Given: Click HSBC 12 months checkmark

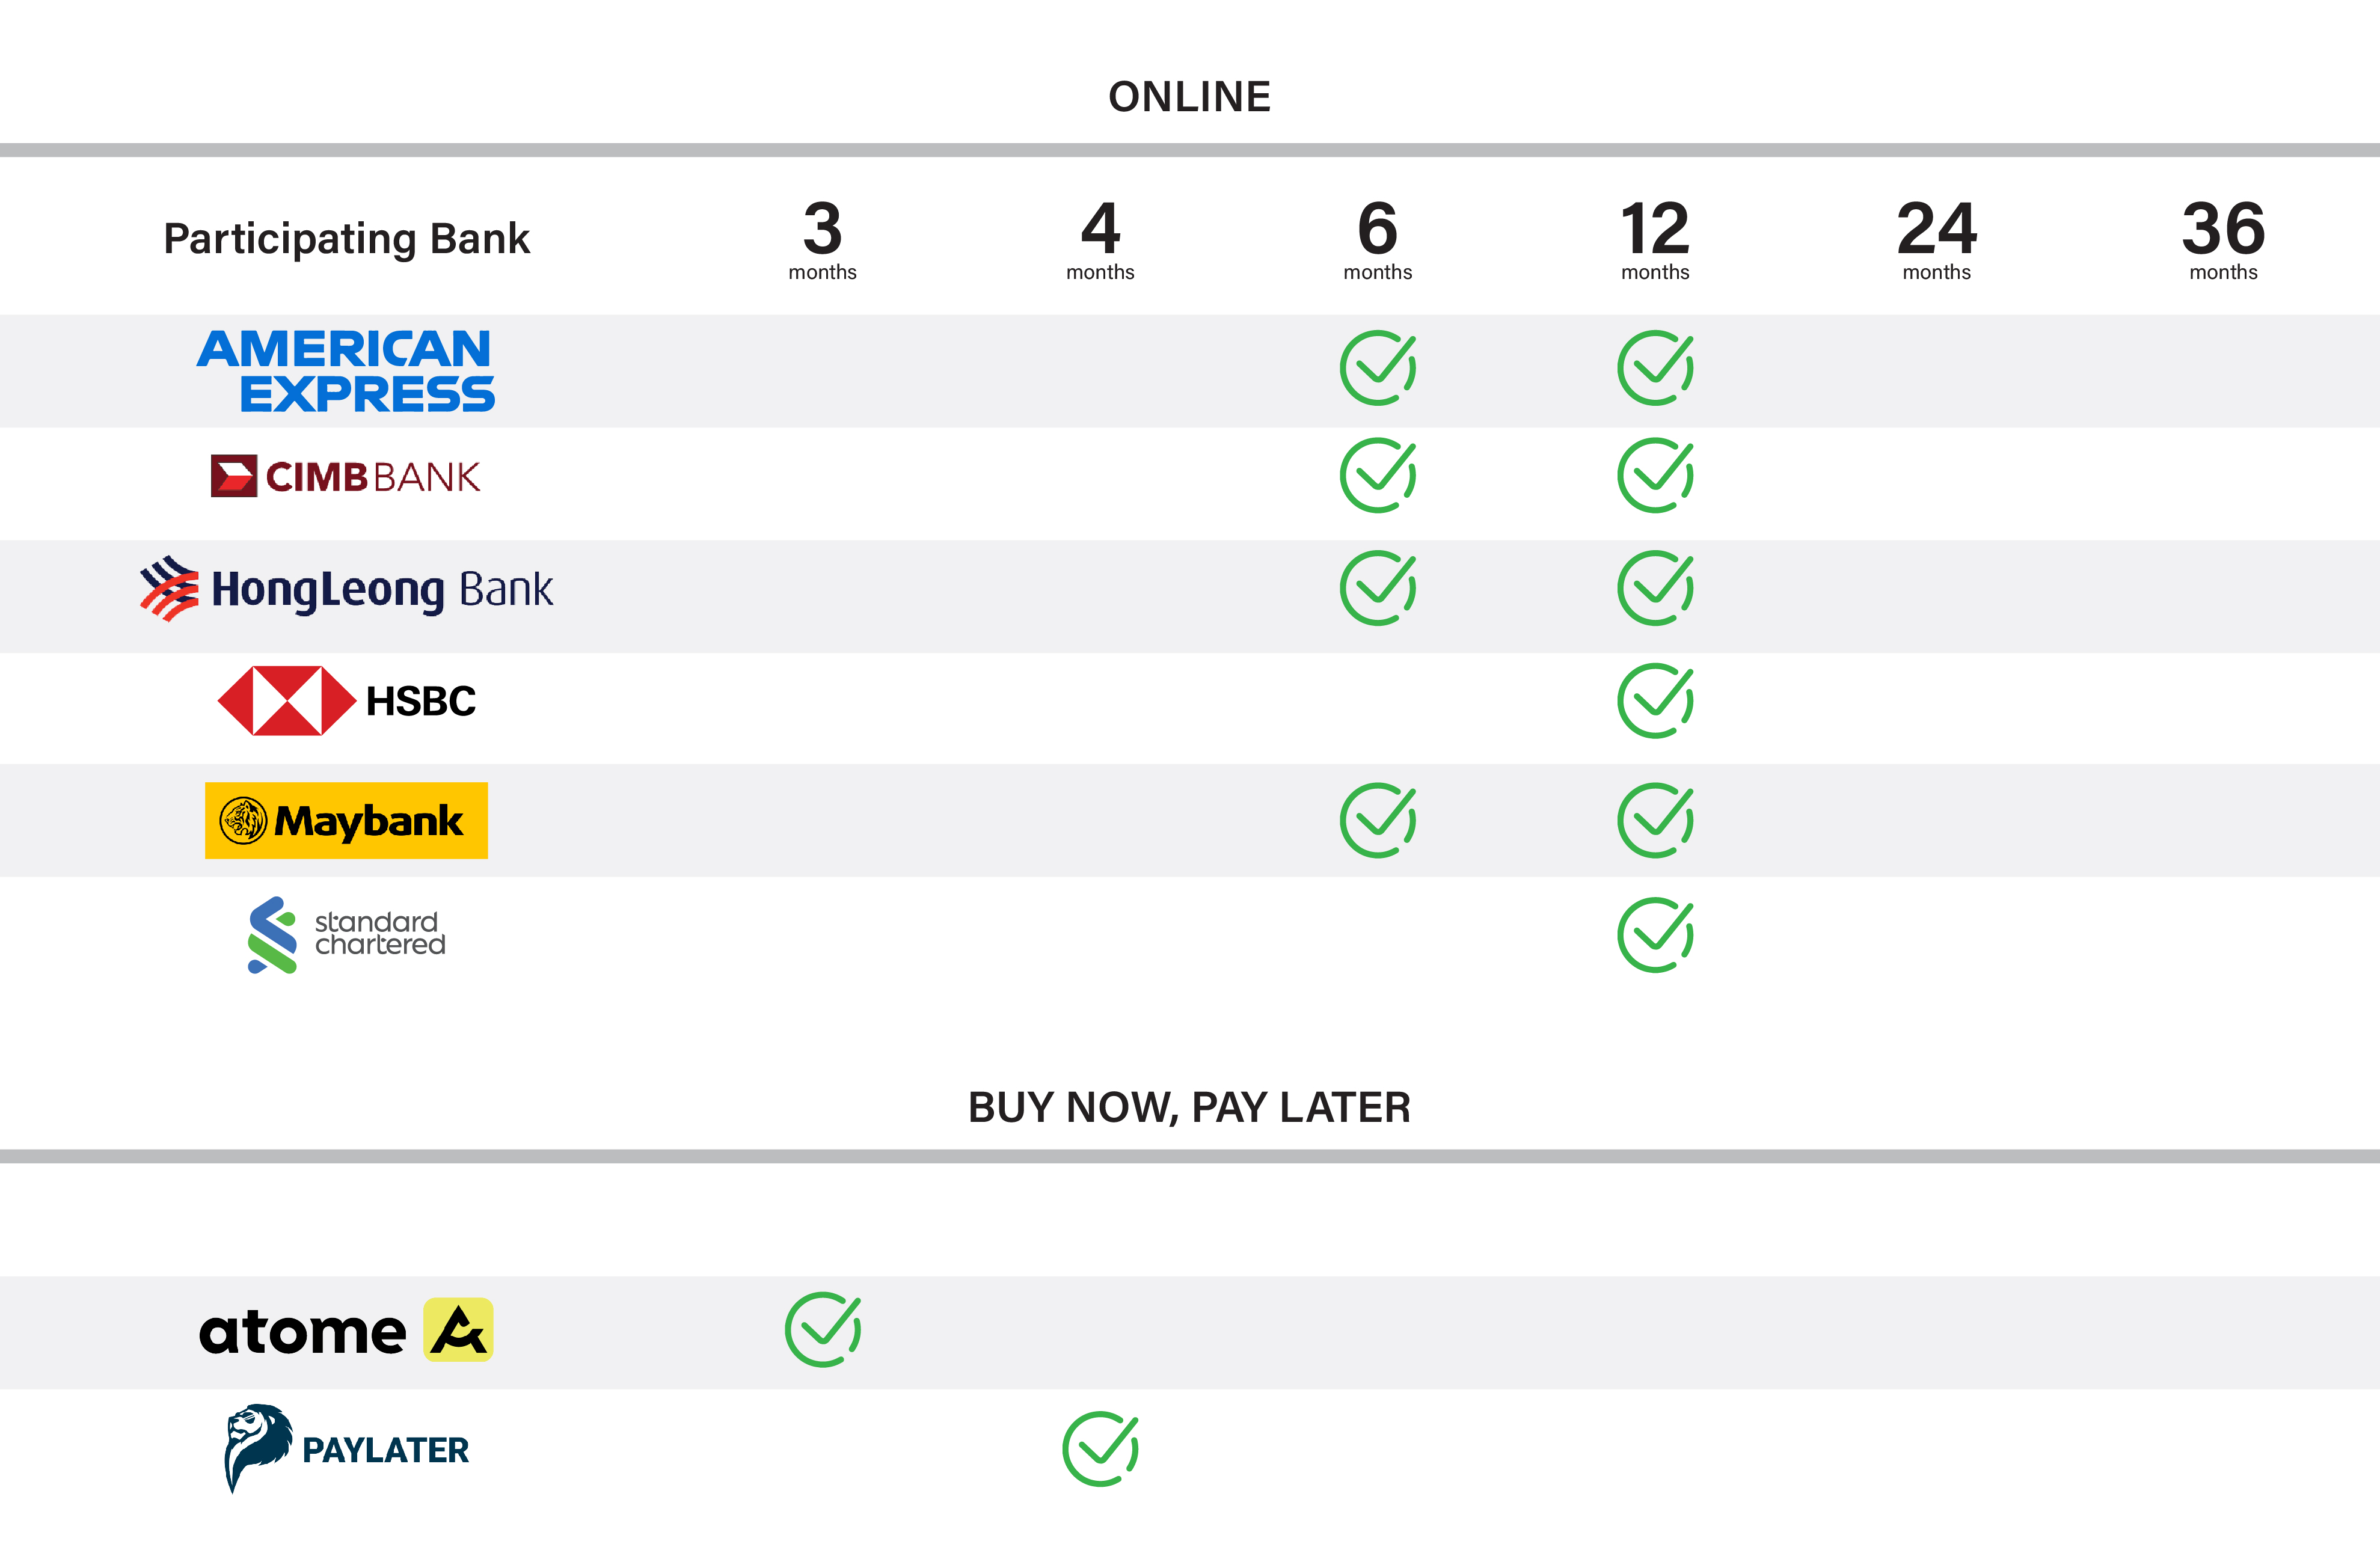Looking at the screenshot, I should [1655, 701].
